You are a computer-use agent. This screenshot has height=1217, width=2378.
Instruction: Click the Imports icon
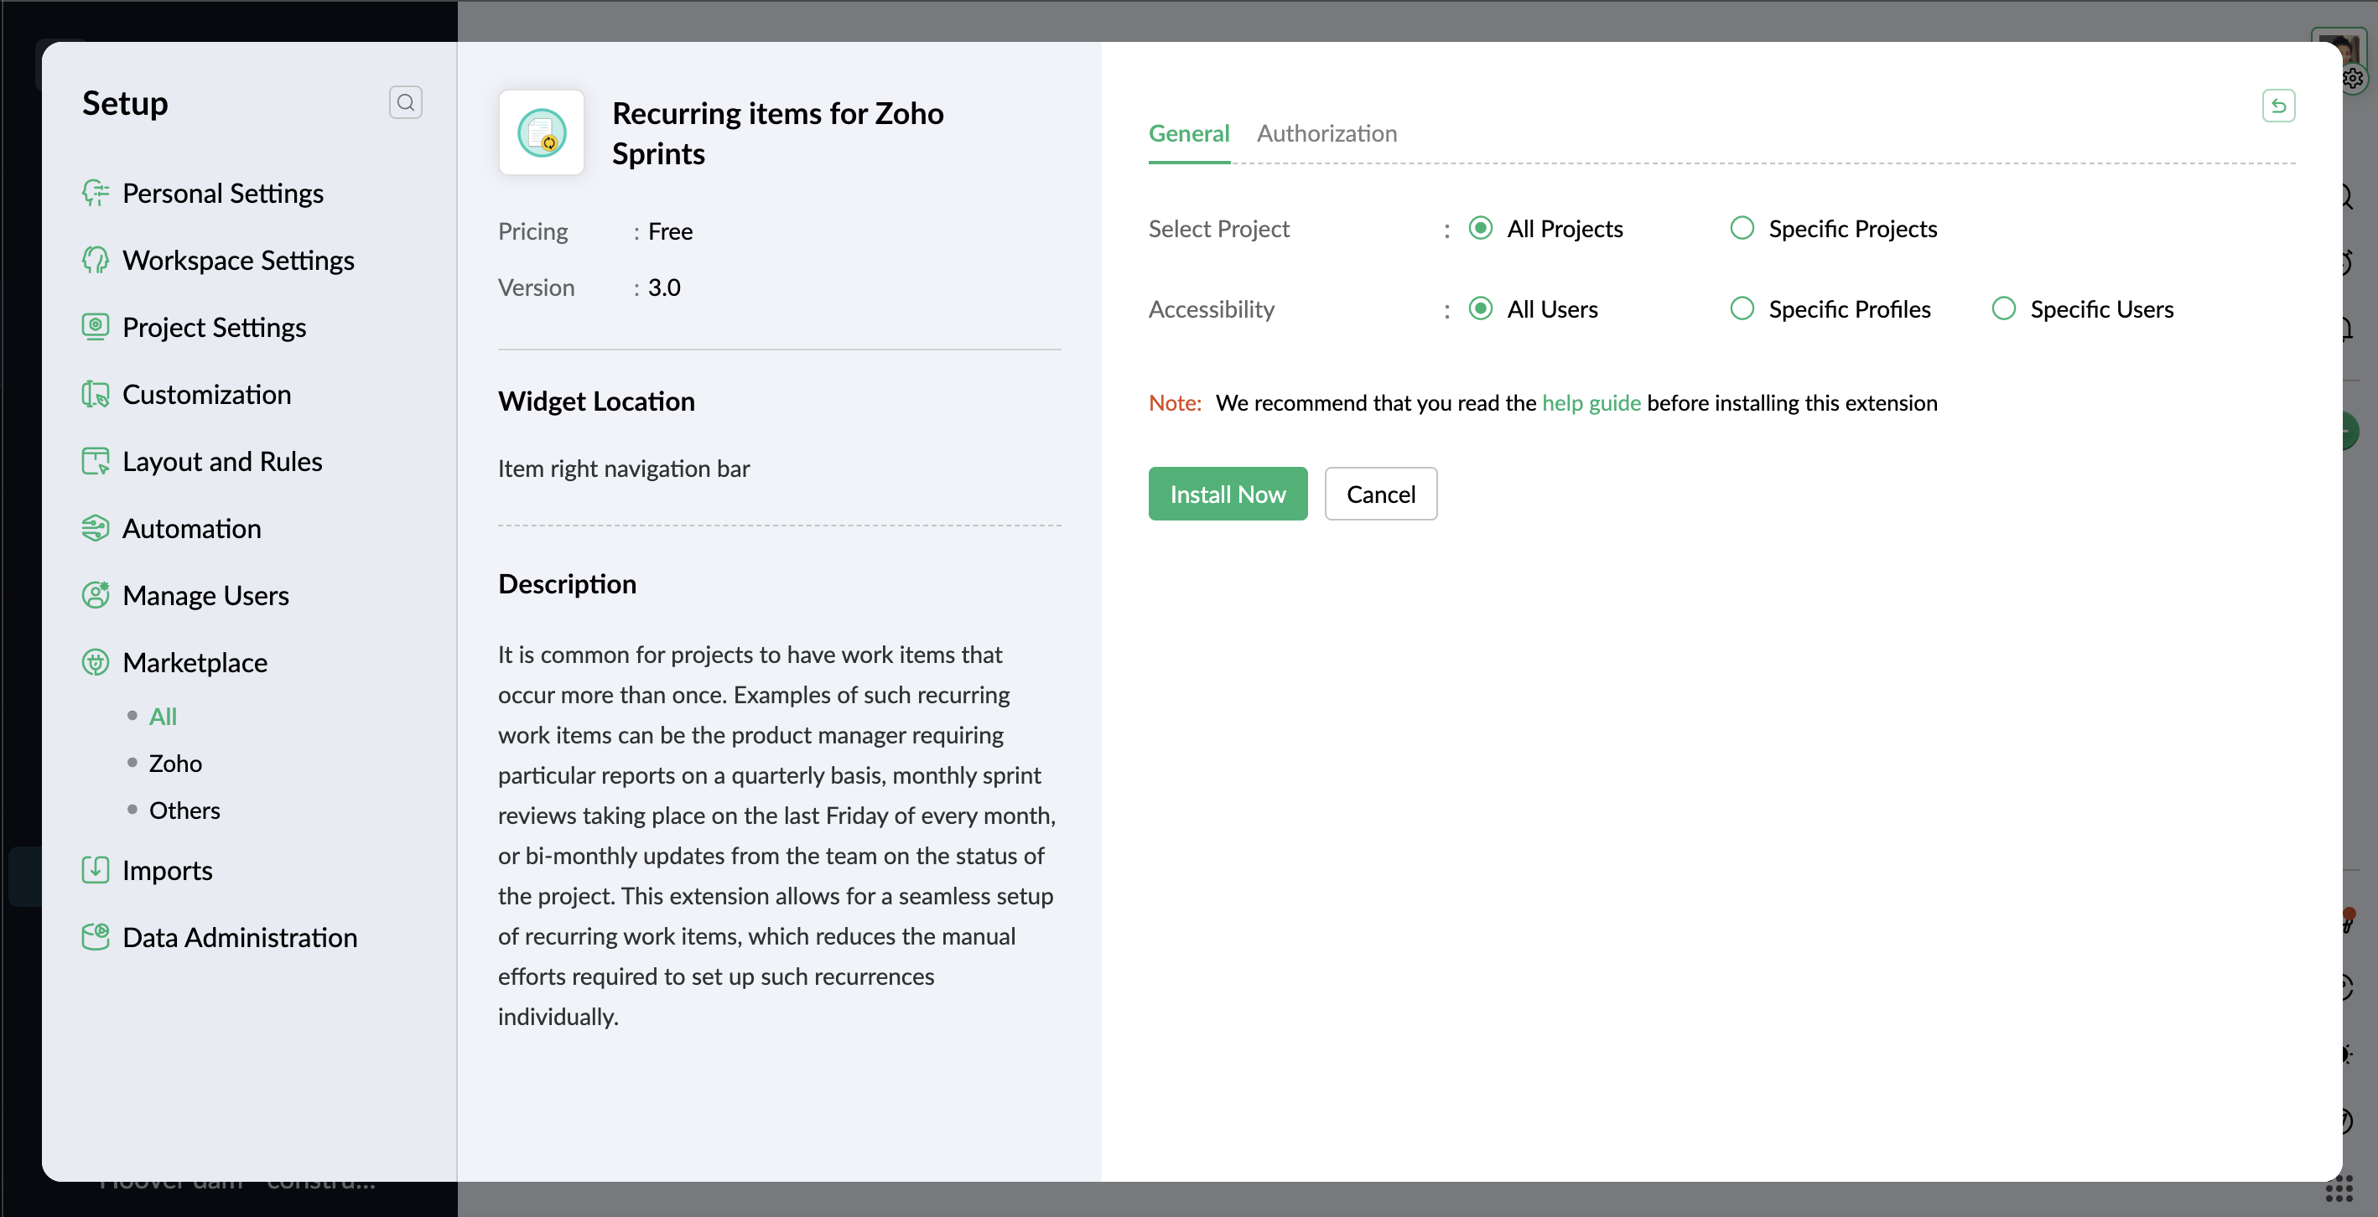[x=95, y=870]
